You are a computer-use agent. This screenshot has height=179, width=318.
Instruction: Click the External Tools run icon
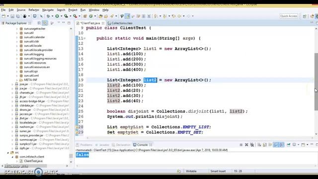[x=75, y=16]
